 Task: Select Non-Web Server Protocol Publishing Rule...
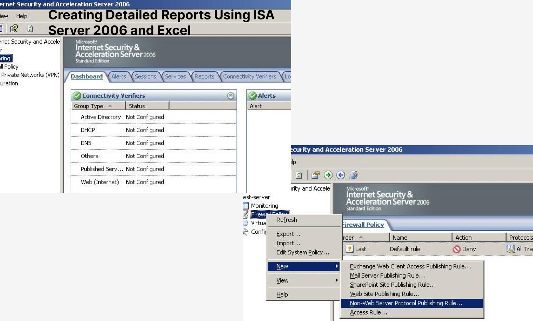(x=412, y=303)
